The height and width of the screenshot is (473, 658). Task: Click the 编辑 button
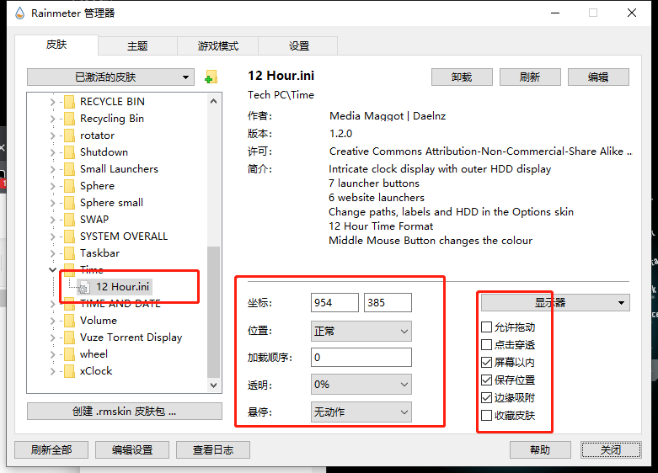pyautogui.click(x=598, y=77)
